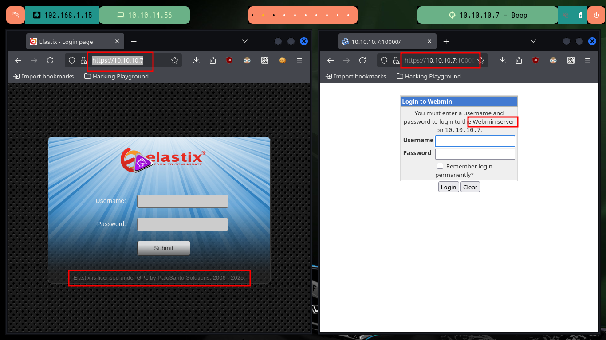The image size is (606, 340).
Task: Open hamburger menu in Webmin window
Action: (588, 60)
